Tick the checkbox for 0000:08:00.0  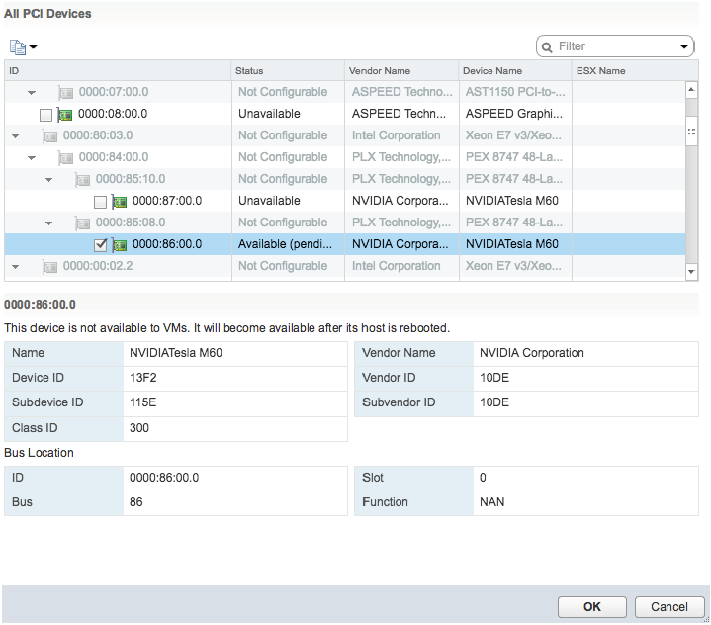click(45, 115)
